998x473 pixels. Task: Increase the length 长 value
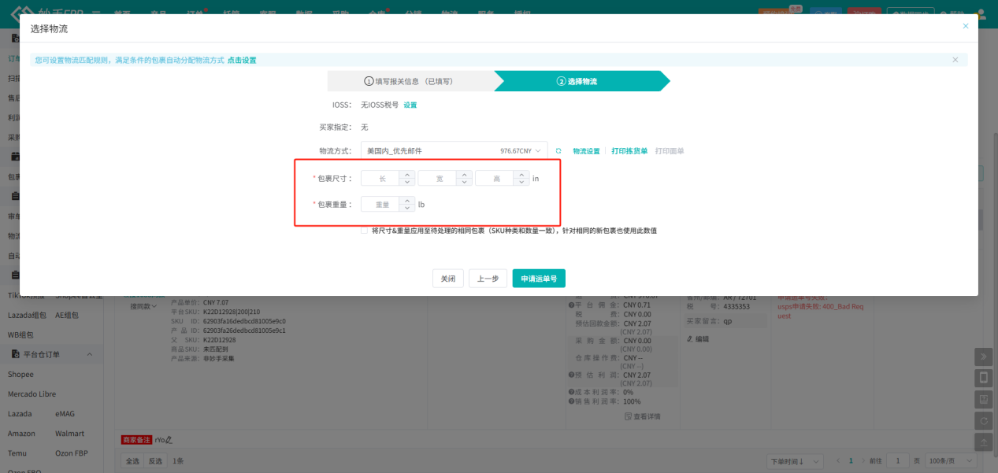[x=407, y=175]
